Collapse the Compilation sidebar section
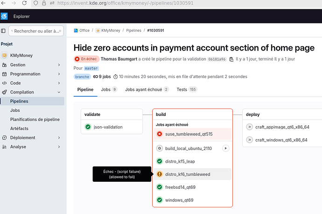Viewport: 322px width, 214px height. (59, 92)
